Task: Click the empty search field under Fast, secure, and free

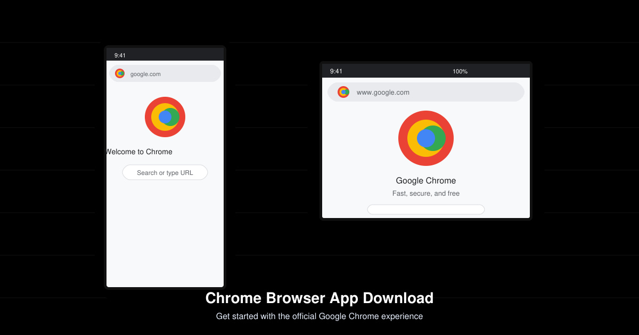Action: (426, 210)
